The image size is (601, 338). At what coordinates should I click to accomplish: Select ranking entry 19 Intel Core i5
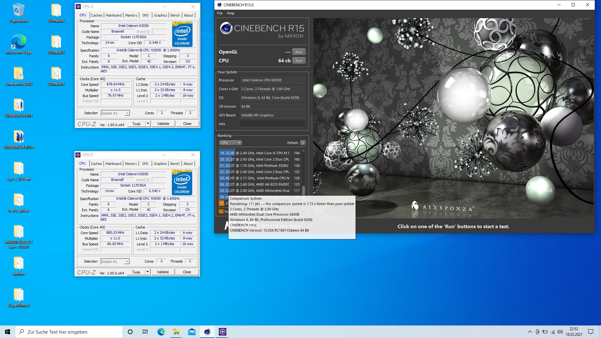(x=260, y=153)
